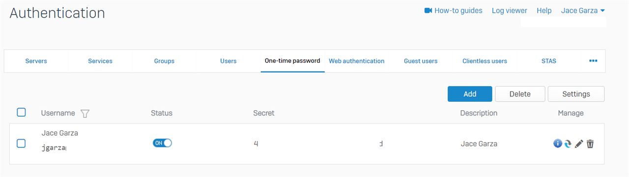Open the Username filter funnel icon
Screen dimensions: 629x177
pyautogui.click(x=85, y=114)
